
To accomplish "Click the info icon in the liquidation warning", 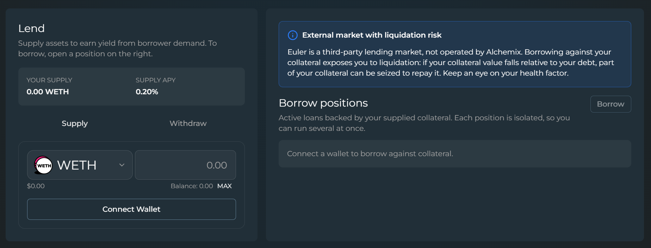I will pyautogui.click(x=293, y=35).
